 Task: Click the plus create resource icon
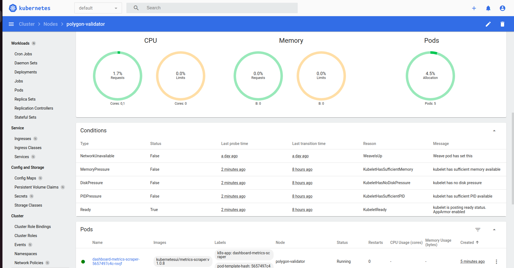point(474,8)
